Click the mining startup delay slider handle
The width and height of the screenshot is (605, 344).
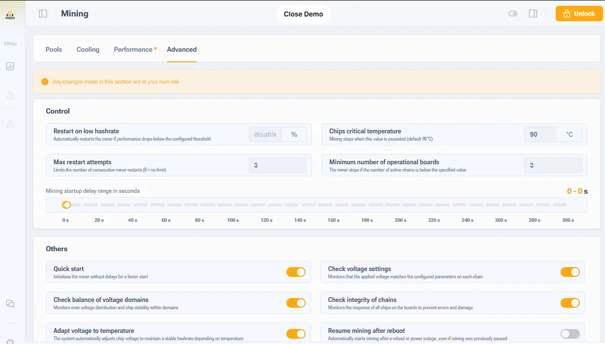tap(67, 205)
